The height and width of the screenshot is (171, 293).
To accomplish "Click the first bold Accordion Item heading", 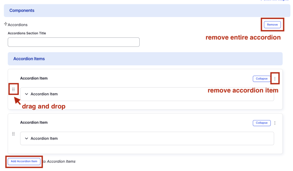I will (x=34, y=78).
